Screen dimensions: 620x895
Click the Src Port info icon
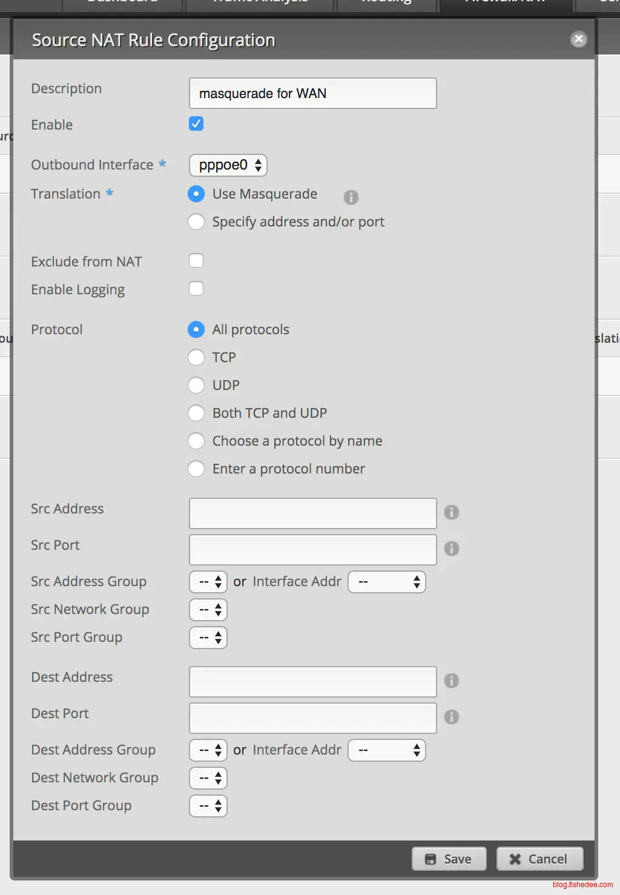click(x=452, y=549)
